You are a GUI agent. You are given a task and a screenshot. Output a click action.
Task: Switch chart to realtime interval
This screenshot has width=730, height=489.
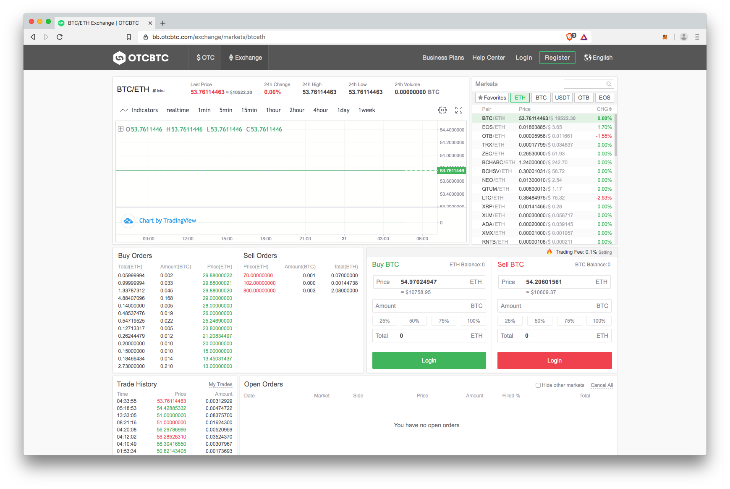click(178, 110)
